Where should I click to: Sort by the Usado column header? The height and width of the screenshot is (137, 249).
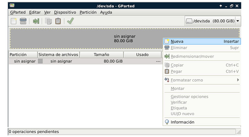pyautogui.click(x=142, y=55)
